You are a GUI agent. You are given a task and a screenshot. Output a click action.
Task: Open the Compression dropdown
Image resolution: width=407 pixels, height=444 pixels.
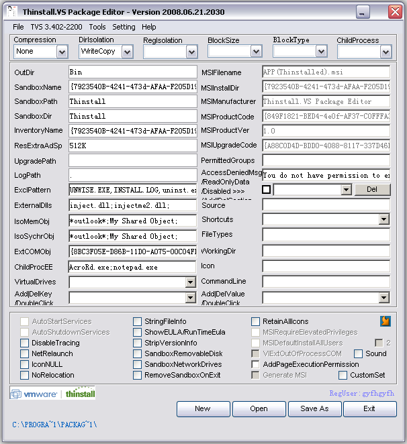coord(62,52)
